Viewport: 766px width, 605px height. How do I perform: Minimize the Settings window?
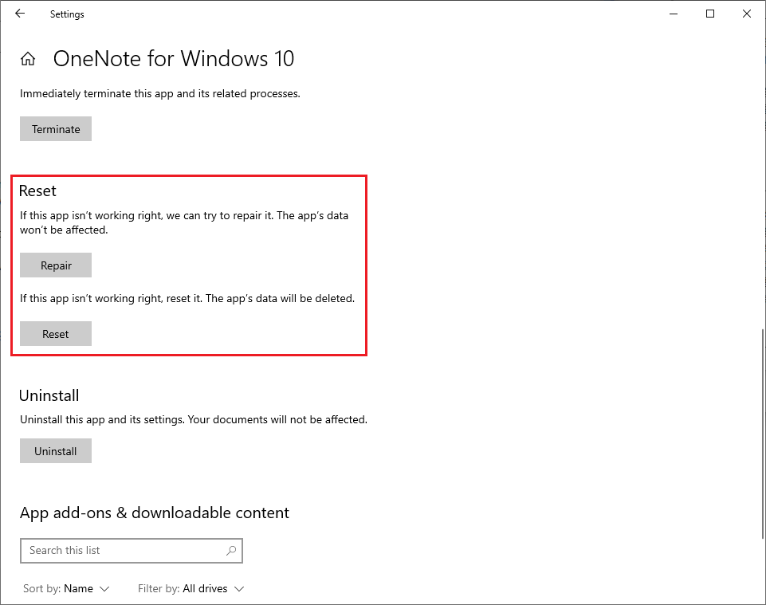pyautogui.click(x=674, y=14)
